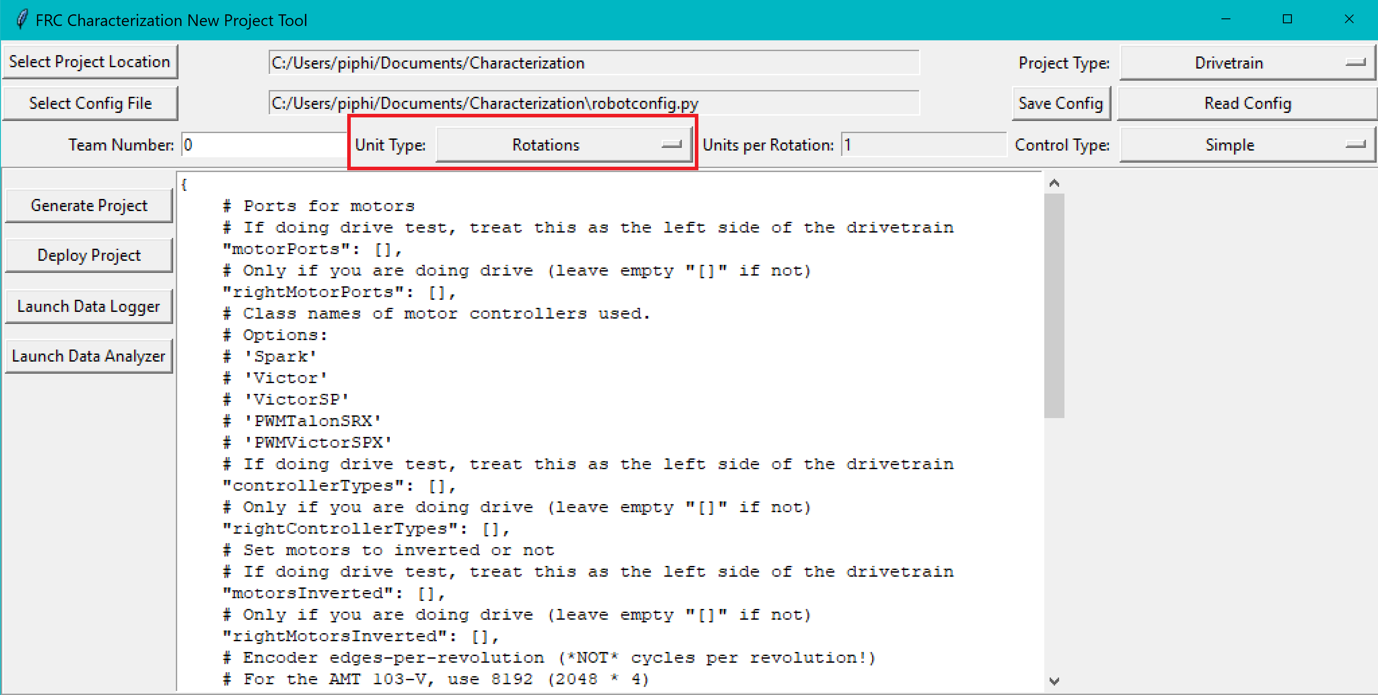This screenshot has height=695, width=1378.
Task: Click the "controllerTypes": [], line
Action: pos(339,486)
